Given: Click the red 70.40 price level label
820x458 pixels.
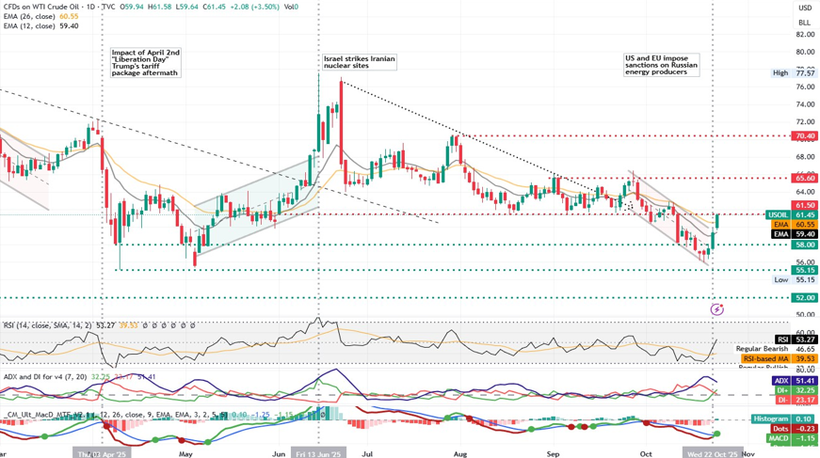Looking at the screenshot, I should 804,136.
